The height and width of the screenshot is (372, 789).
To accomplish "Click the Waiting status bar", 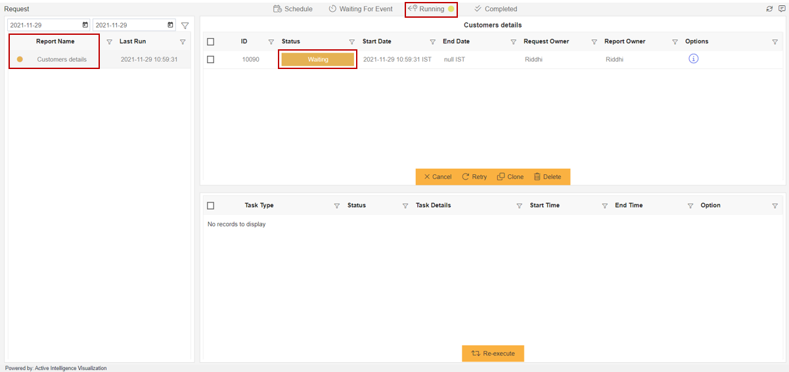I will click(x=318, y=59).
